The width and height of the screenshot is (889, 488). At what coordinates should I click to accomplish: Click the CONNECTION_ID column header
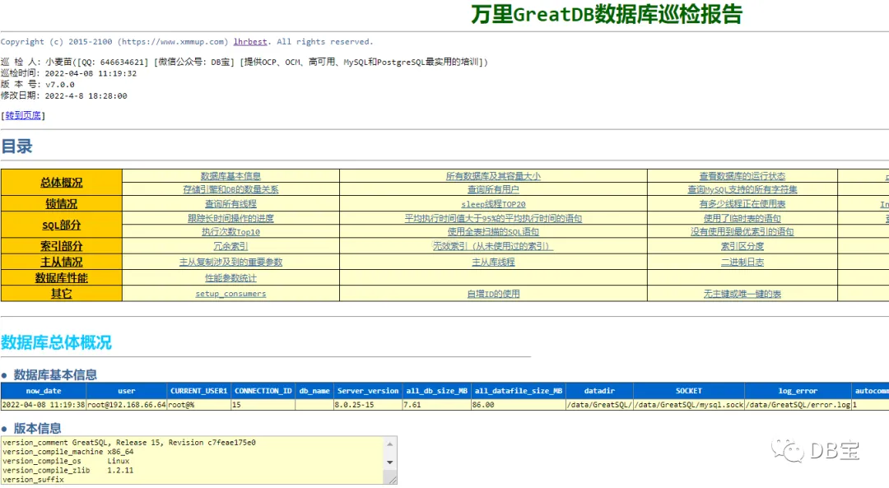[263, 391]
